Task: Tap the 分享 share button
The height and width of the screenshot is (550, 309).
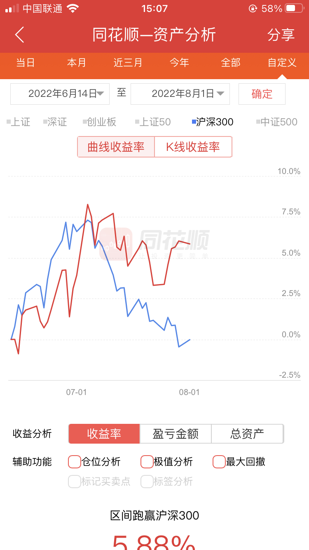Action: click(281, 35)
